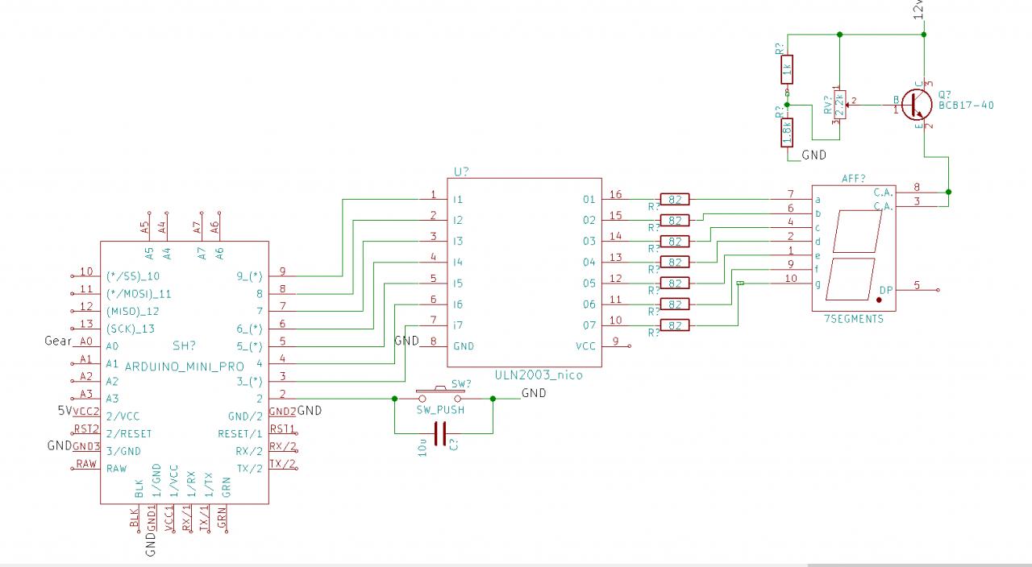
Task: Click the U? reference designator
Action: [460, 172]
